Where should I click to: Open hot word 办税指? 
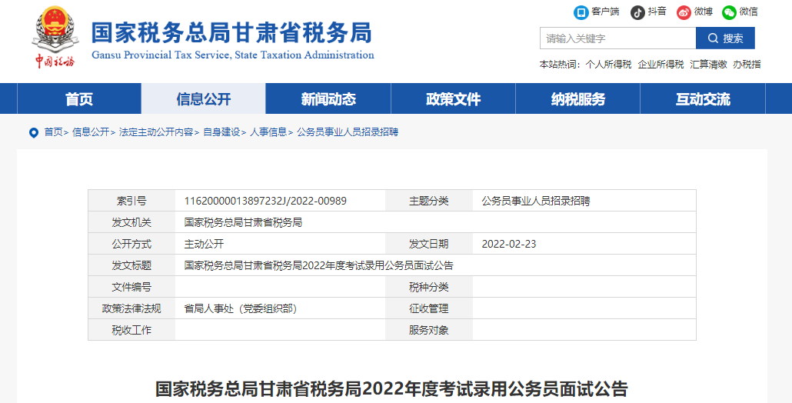pos(747,65)
